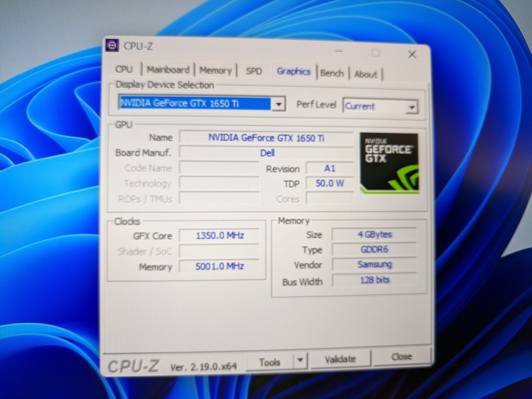This screenshot has width=532, height=399.
Task: Maximize the CPU-Z window
Action: tap(375, 53)
